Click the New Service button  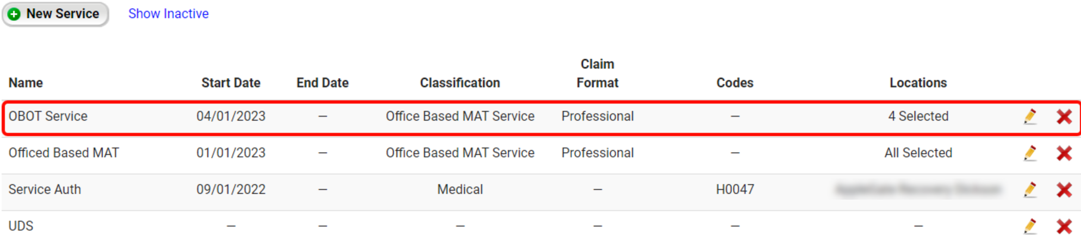(55, 14)
